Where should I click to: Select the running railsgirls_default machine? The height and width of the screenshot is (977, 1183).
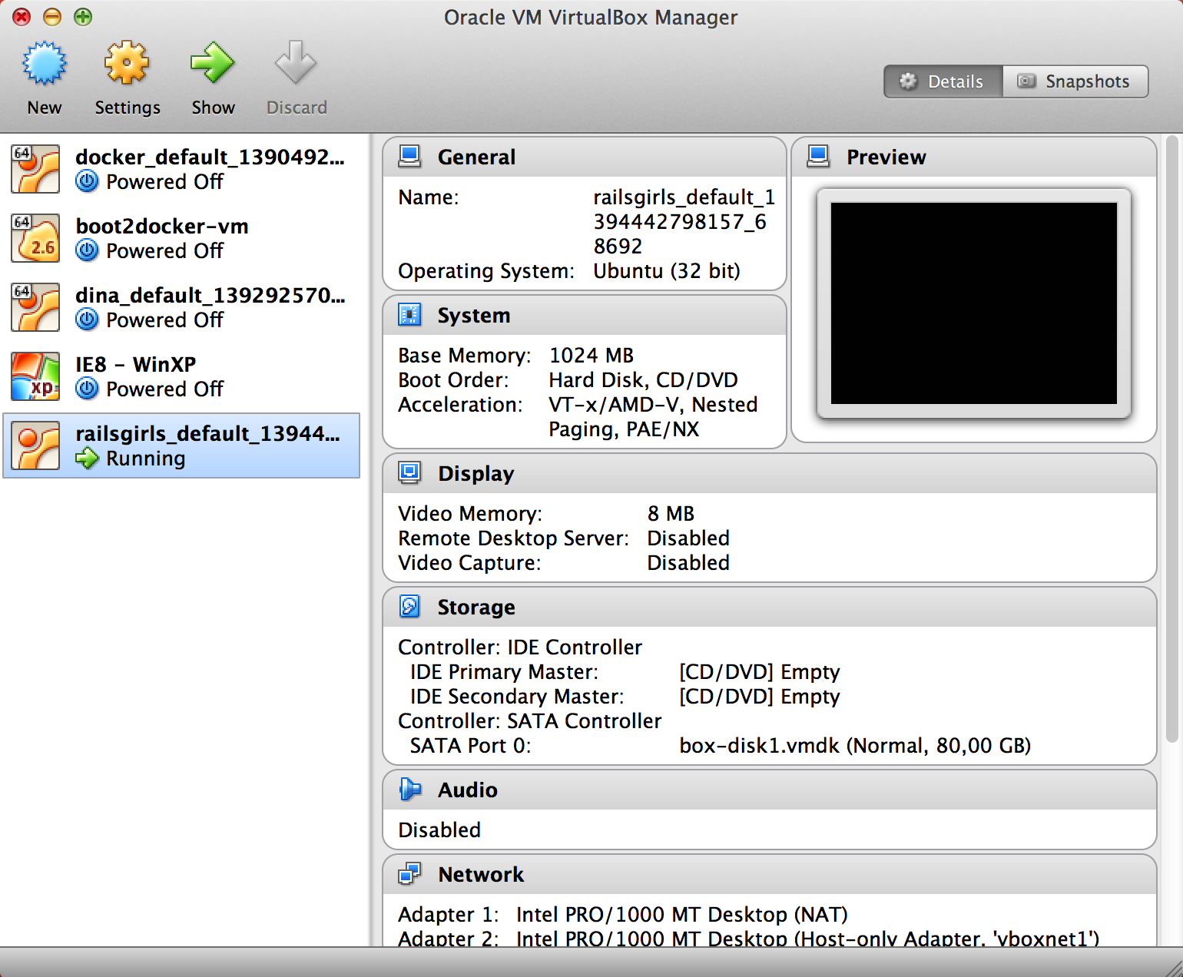click(x=181, y=445)
